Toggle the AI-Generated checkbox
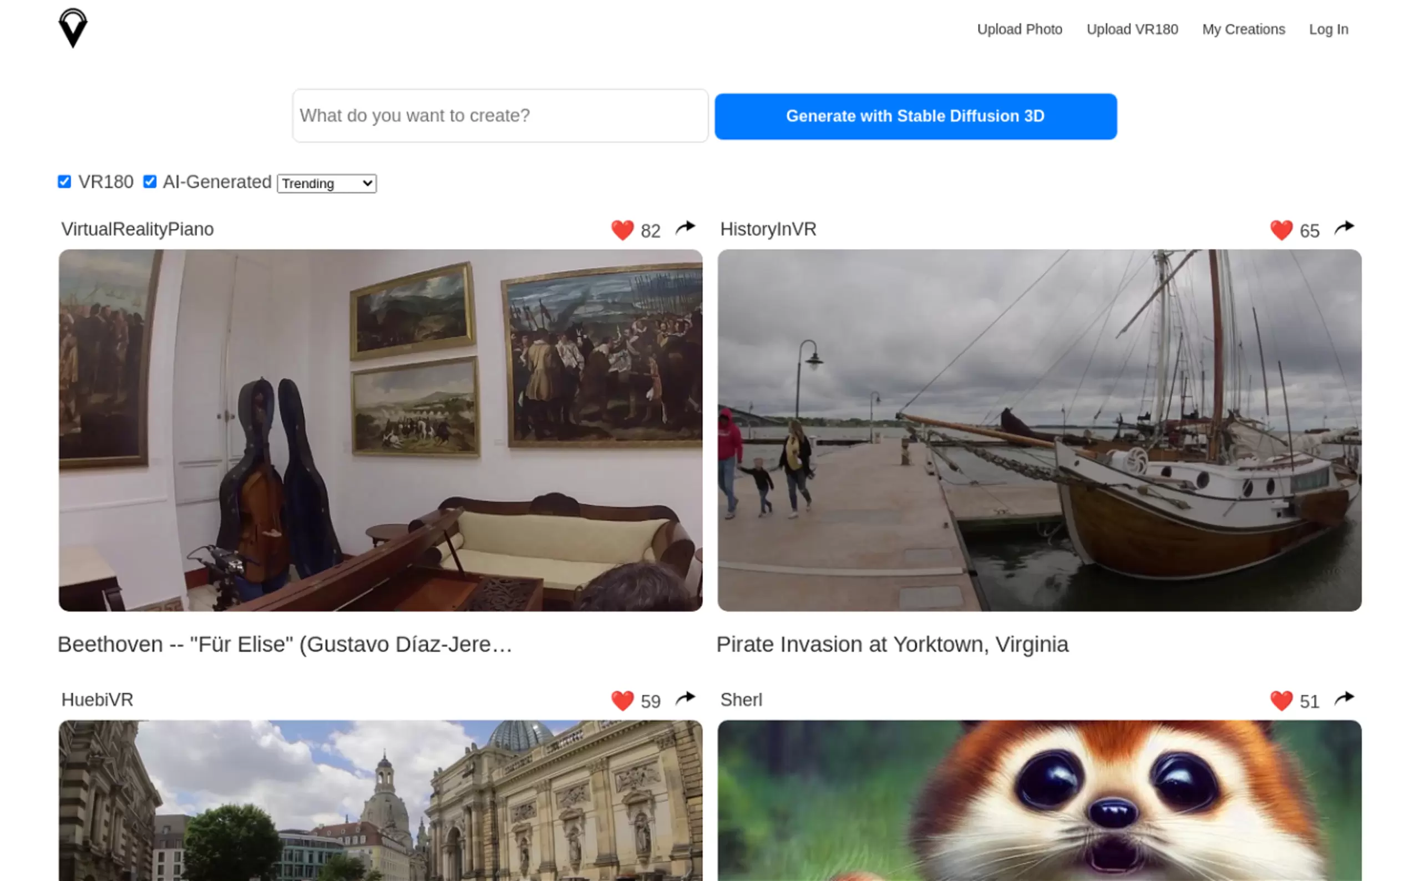This screenshot has width=1409, height=881. (x=150, y=182)
